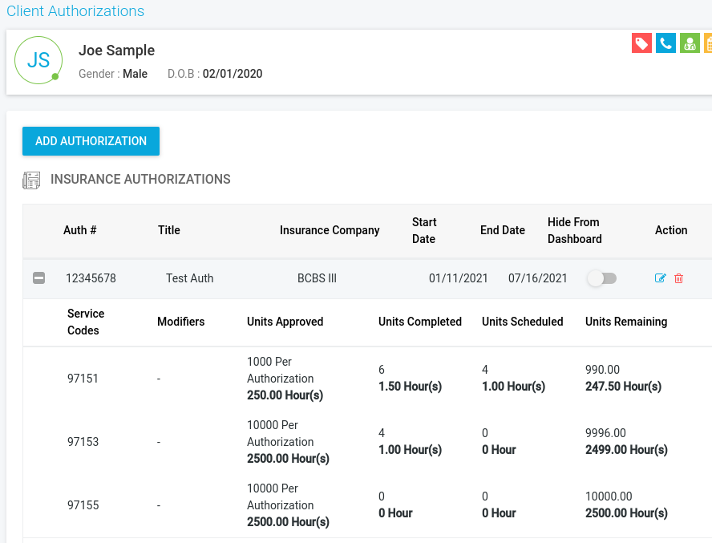Click 2499.00 Hour(s) remaining value

click(x=627, y=450)
